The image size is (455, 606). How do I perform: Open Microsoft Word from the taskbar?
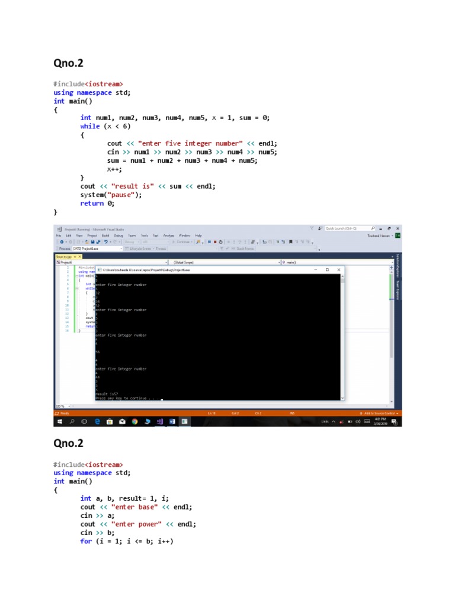coord(172,422)
